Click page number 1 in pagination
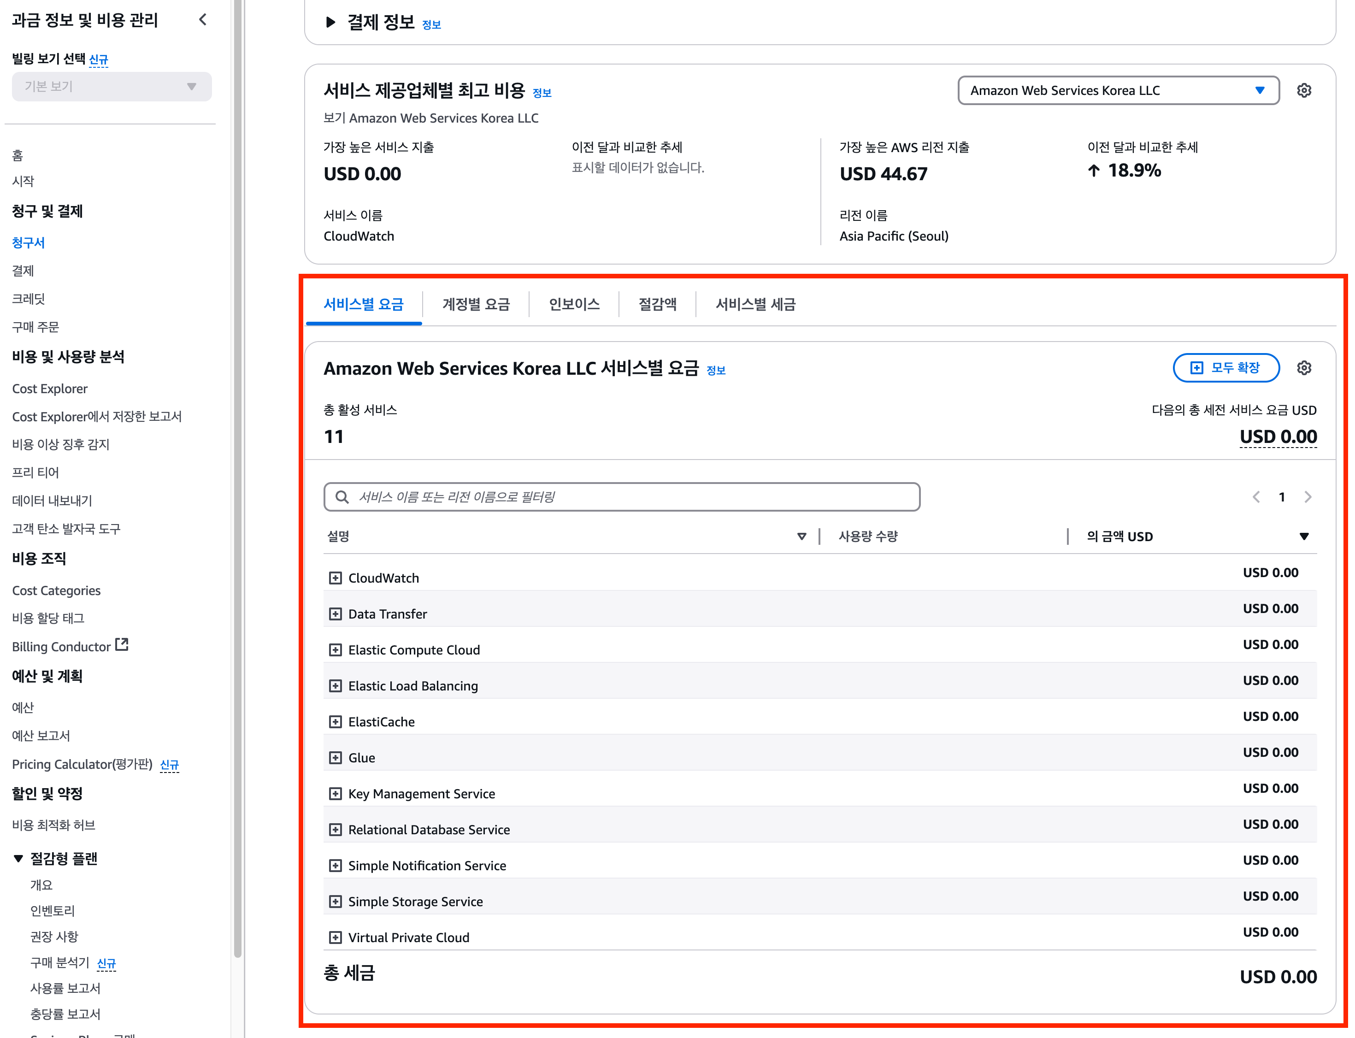The height and width of the screenshot is (1038, 1355). 1281,497
